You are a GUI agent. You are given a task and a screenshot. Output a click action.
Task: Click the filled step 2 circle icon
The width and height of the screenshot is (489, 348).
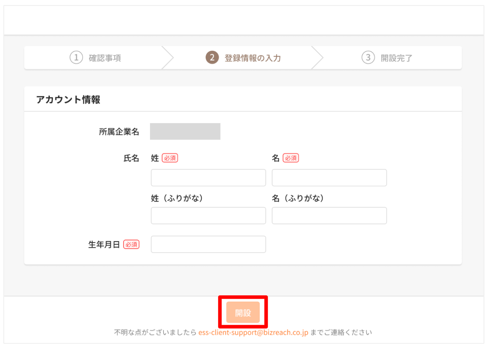click(x=212, y=58)
